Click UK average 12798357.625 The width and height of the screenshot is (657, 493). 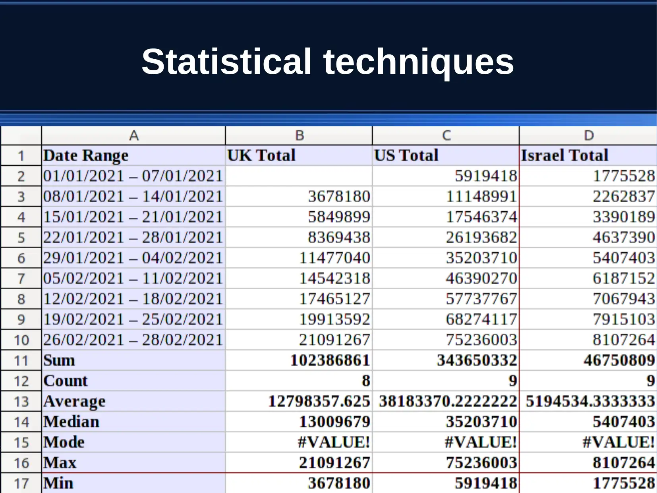click(x=299, y=401)
